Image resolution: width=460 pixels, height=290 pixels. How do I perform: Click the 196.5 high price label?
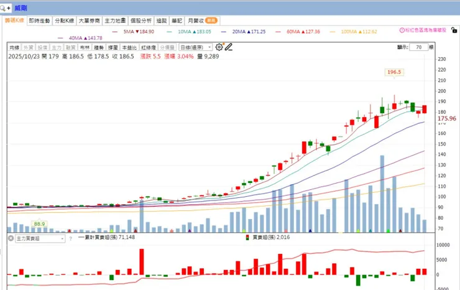coord(394,72)
